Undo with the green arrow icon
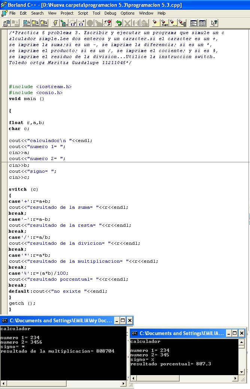This screenshot has width=250, height=389. click(119, 23)
